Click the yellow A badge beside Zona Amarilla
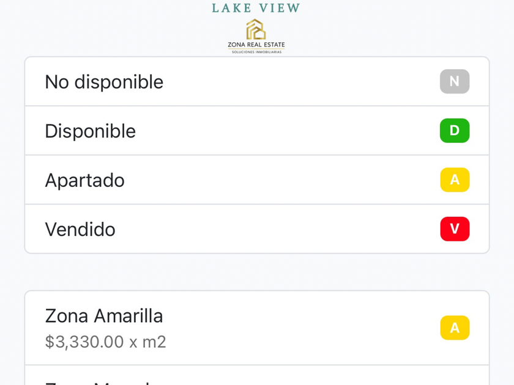Screen dimensions: 514x385 (x=454, y=328)
